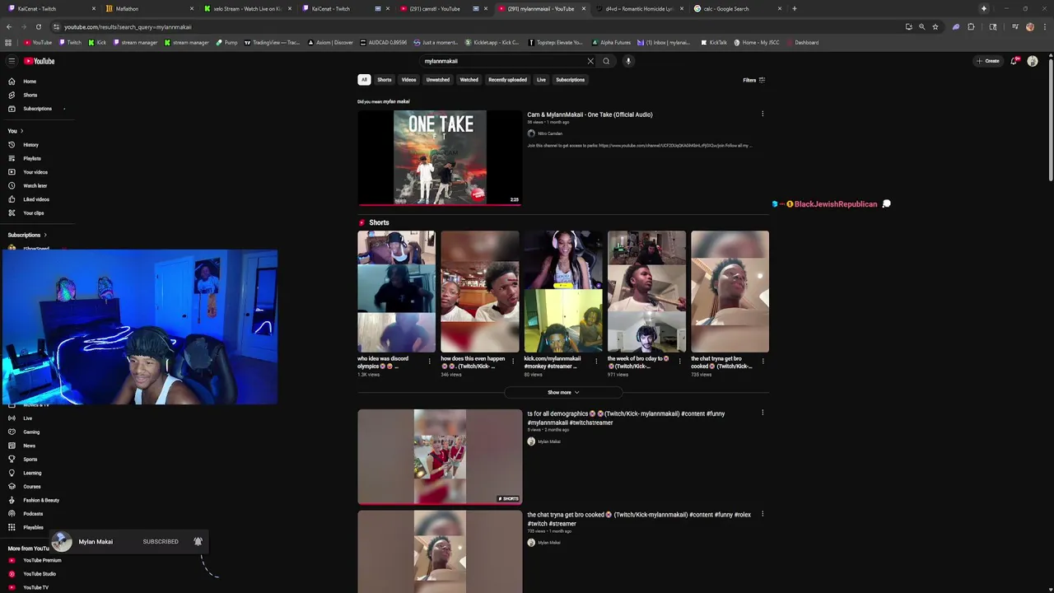
Task: Open the notifications bell in the header
Action: pos(1014,61)
